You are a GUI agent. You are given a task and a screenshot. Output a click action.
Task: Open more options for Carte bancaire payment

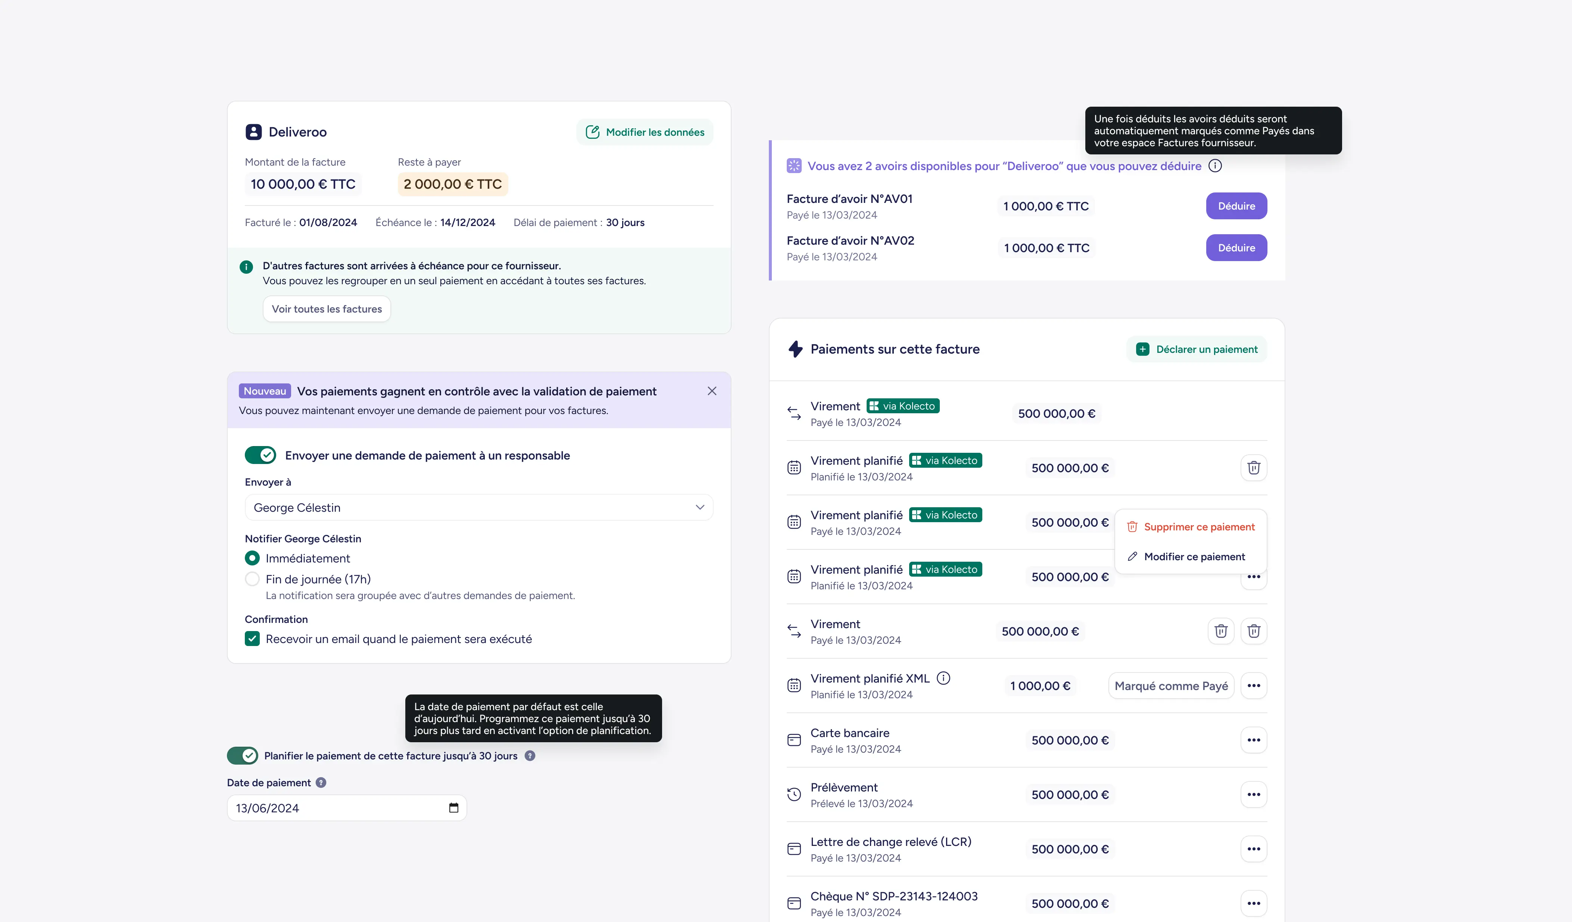click(x=1253, y=740)
